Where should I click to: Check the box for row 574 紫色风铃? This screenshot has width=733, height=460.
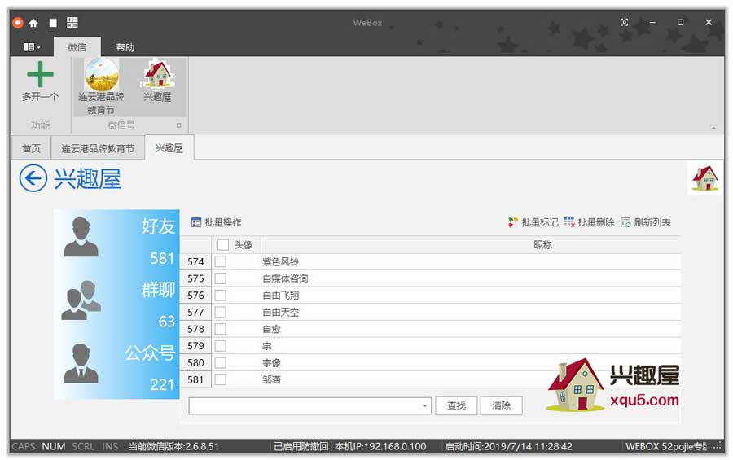(220, 261)
